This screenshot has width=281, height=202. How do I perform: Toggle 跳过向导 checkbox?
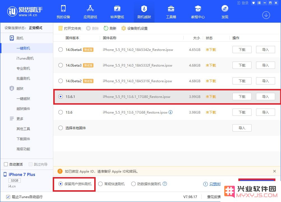coord(31,164)
